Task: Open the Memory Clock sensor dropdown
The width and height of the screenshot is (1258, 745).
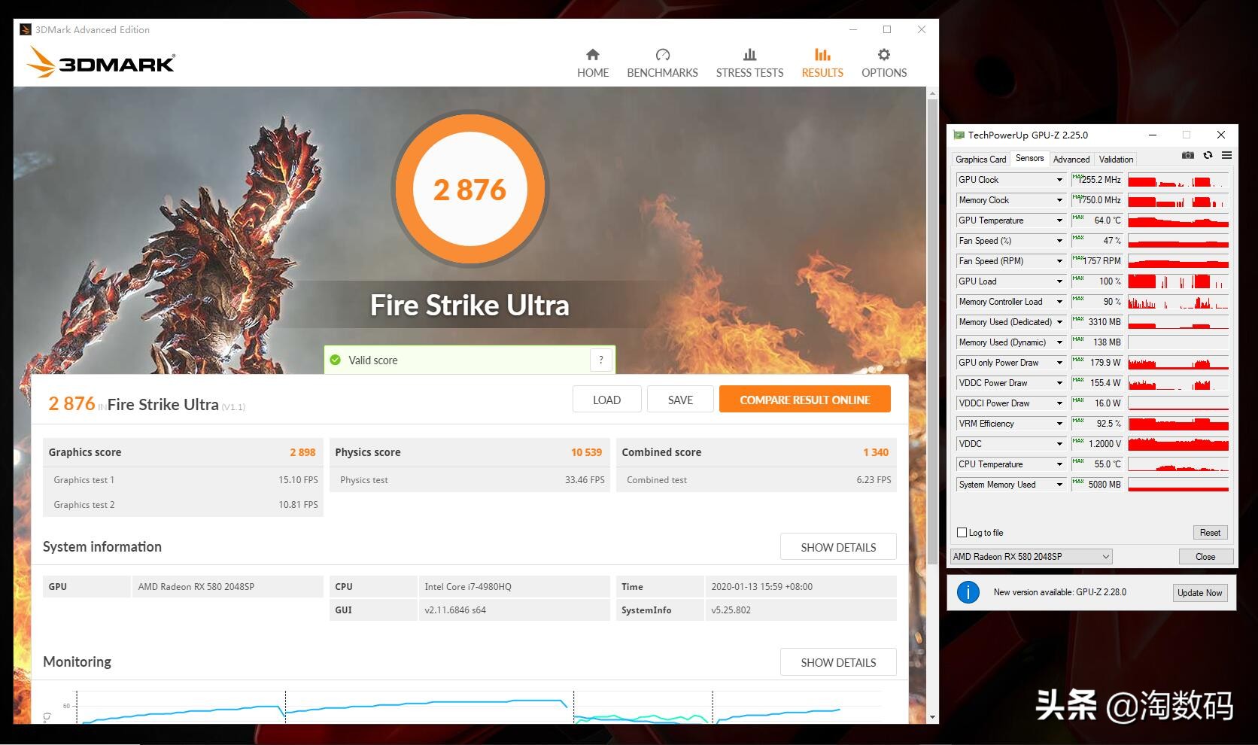Action: click(x=1059, y=200)
